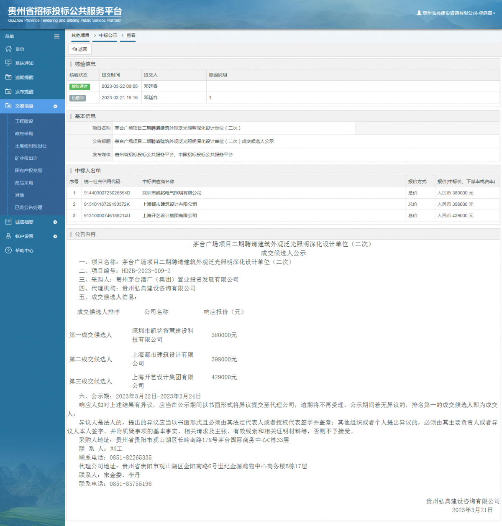The width and height of the screenshot is (502, 526).
Task: Click 其他项目 breadcrumb
Action: [x=80, y=36]
